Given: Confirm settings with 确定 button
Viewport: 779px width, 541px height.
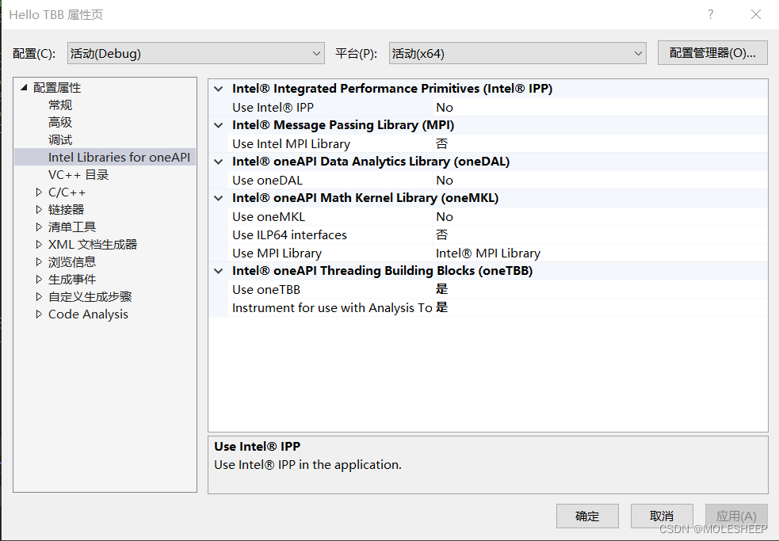Looking at the screenshot, I should (x=586, y=516).
